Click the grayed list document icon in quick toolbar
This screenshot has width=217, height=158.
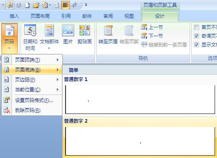pyautogui.click(x=56, y=6)
